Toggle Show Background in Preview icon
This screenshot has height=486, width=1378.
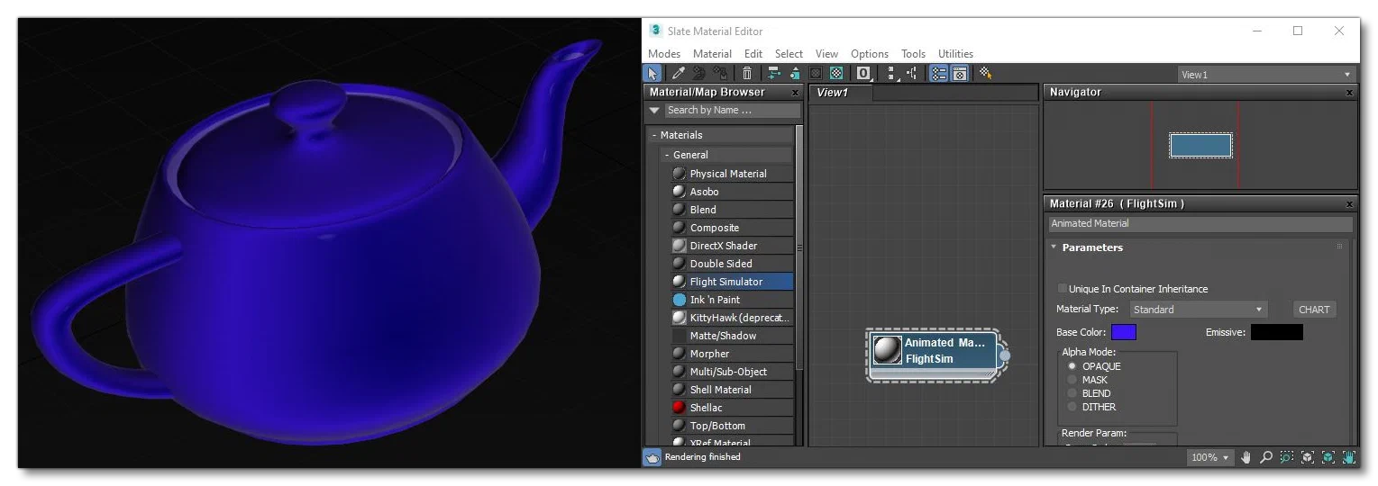pyautogui.click(x=837, y=74)
